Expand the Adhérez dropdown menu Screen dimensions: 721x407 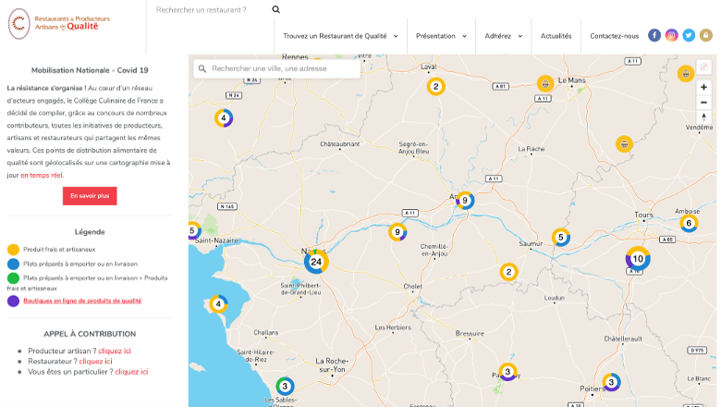[503, 36]
